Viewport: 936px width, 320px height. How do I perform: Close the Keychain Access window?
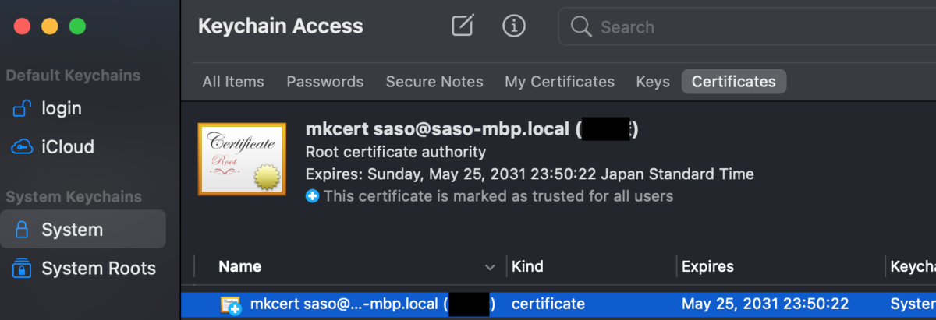point(22,26)
